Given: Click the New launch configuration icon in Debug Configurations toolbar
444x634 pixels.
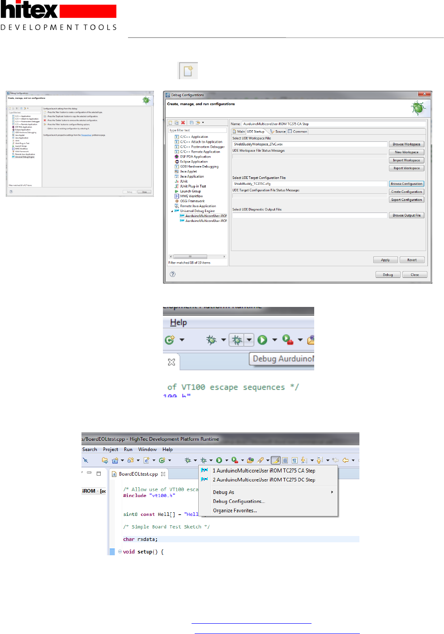Looking at the screenshot, I should pyautogui.click(x=171, y=122).
